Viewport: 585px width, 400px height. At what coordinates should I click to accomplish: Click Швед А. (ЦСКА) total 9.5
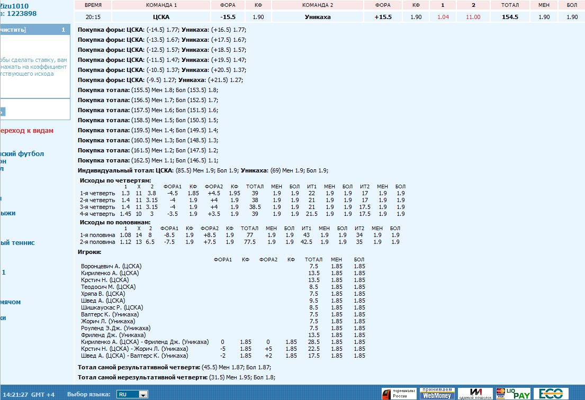coord(314,301)
